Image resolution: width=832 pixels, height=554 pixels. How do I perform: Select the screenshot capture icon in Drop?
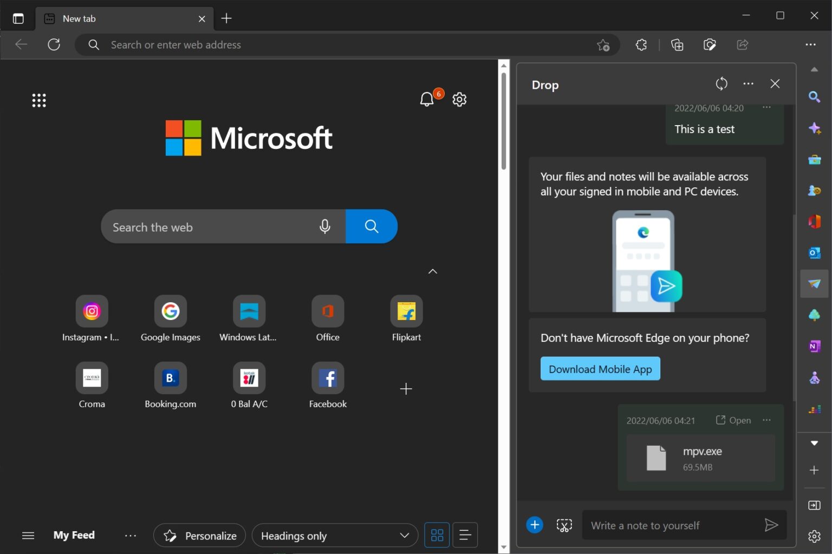[564, 525]
